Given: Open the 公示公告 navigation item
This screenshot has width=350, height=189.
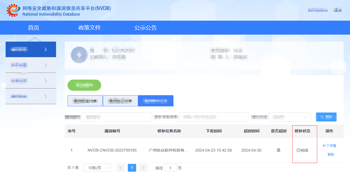Looking at the screenshot, I should coord(145,28).
